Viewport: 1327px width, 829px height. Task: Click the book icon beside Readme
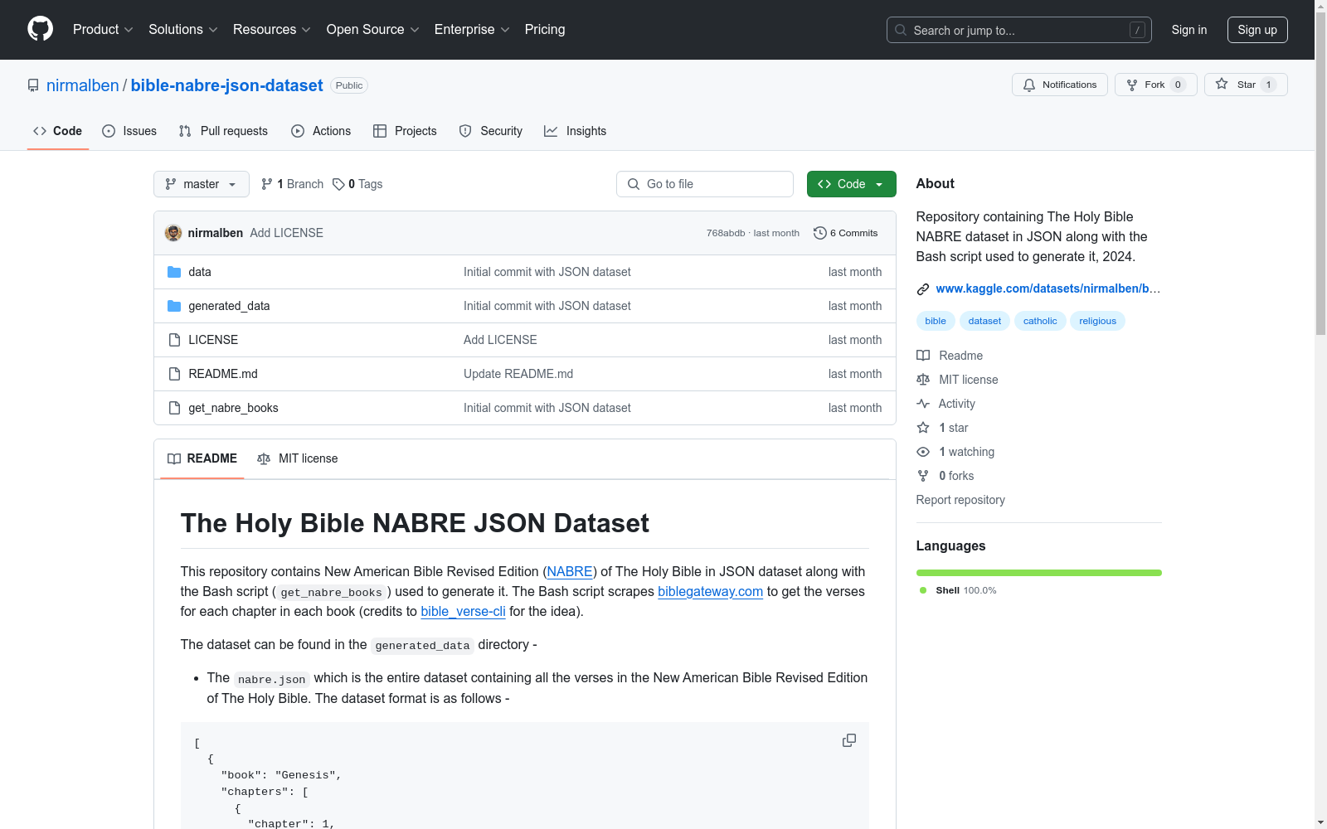pyautogui.click(x=923, y=356)
